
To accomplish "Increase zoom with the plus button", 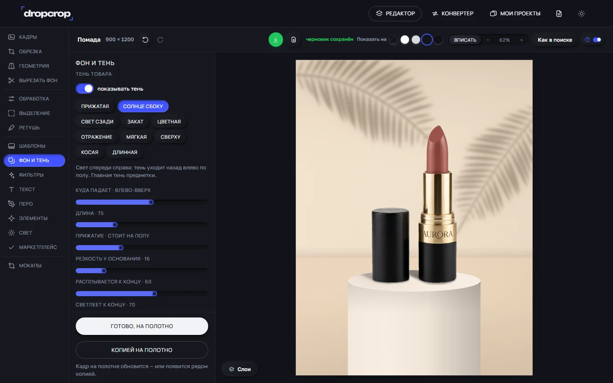I will (x=521, y=40).
